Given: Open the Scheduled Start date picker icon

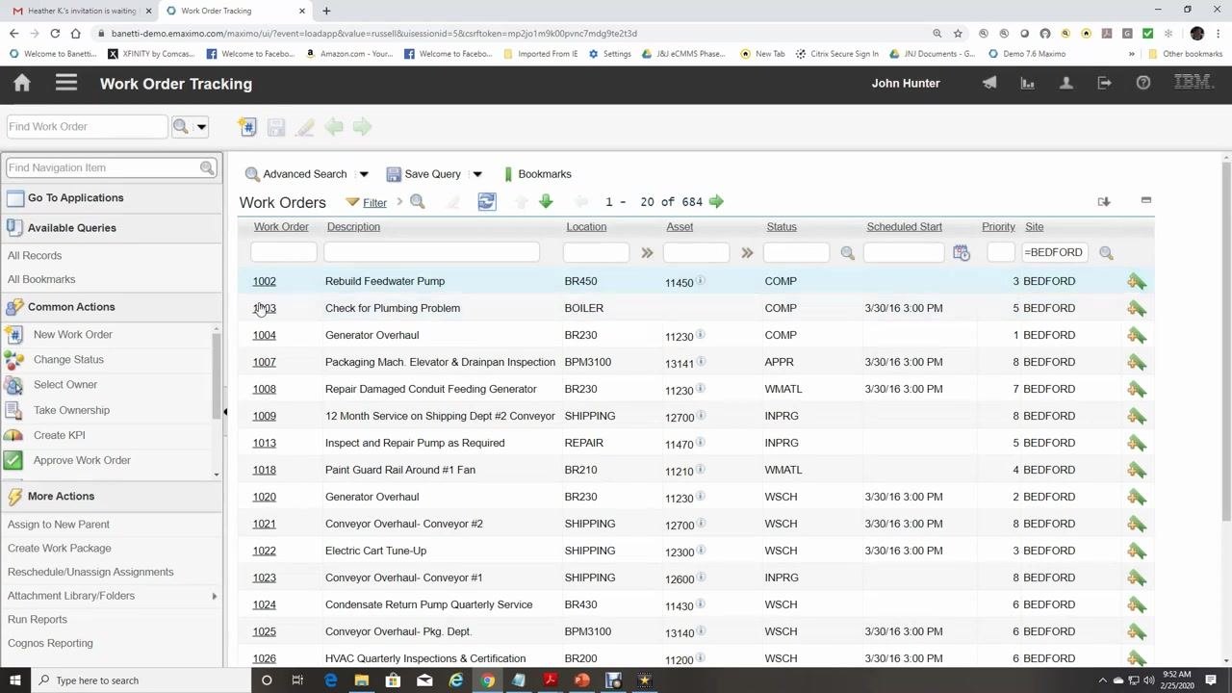Looking at the screenshot, I should [x=961, y=253].
